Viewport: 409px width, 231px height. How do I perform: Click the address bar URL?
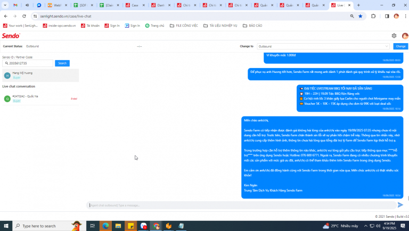point(66,16)
